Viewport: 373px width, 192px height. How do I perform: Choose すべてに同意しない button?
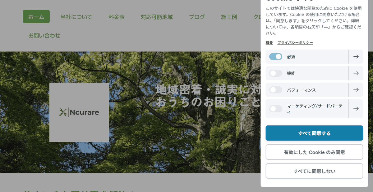314,171
